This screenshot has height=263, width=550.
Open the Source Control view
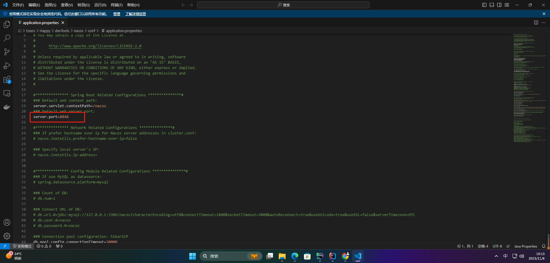pyautogui.click(x=7, y=52)
